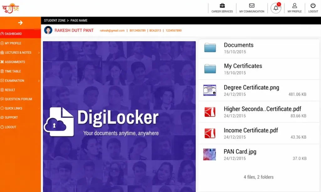Click the Question Forum icon in sidebar
The width and height of the screenshot is (321, 192).
click(x=2, y=99)
